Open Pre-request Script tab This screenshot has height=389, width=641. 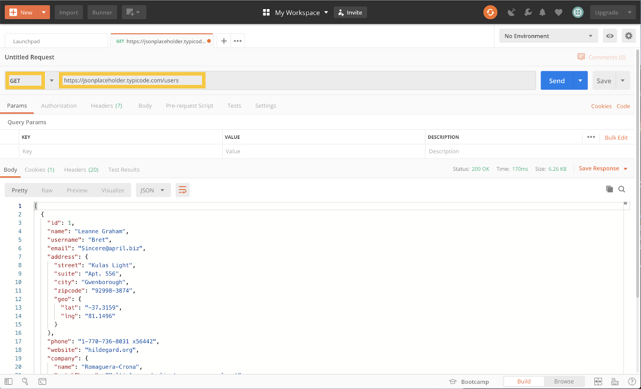coord(189,105)
